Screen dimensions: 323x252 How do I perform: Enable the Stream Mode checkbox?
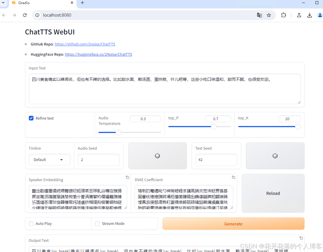coord(97,223)
